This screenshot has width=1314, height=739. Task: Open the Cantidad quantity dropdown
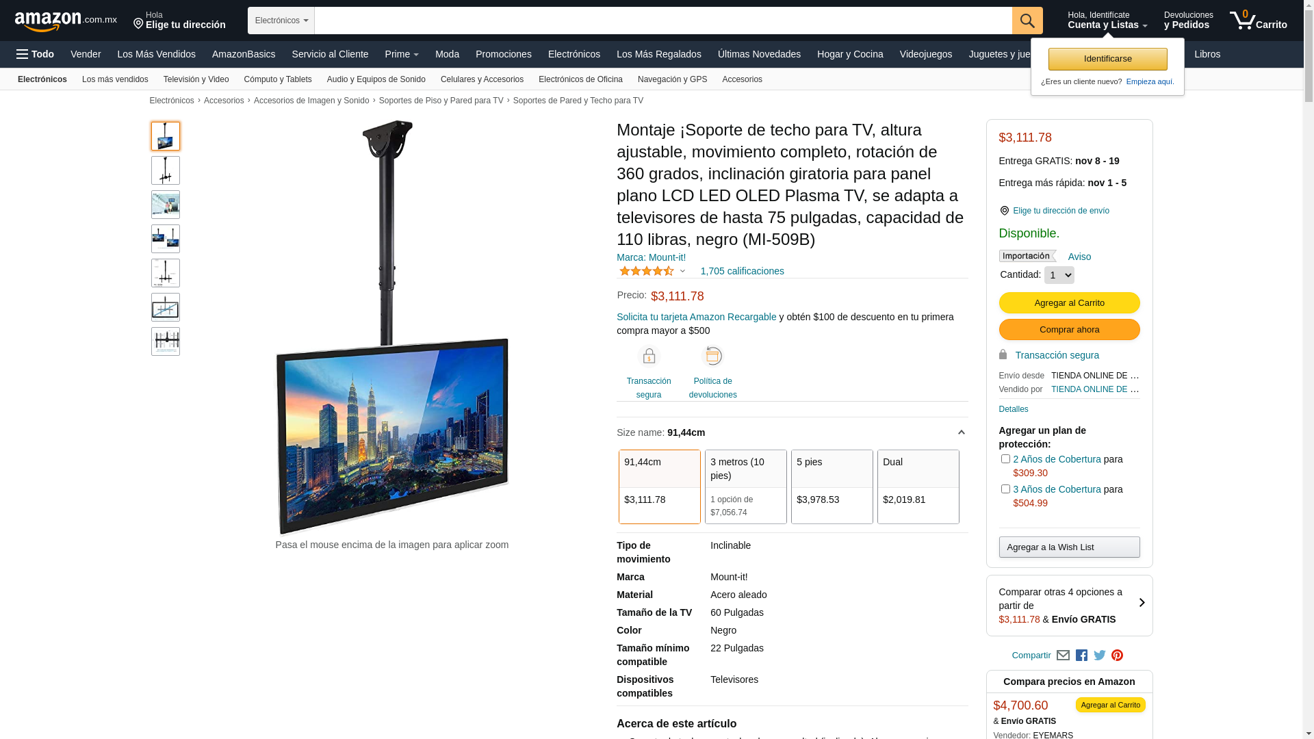tap(1059, 275)
